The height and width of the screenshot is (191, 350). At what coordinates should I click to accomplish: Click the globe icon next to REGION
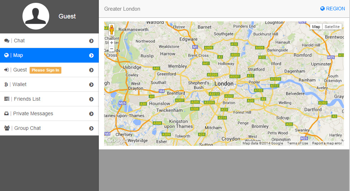point(322,9)
